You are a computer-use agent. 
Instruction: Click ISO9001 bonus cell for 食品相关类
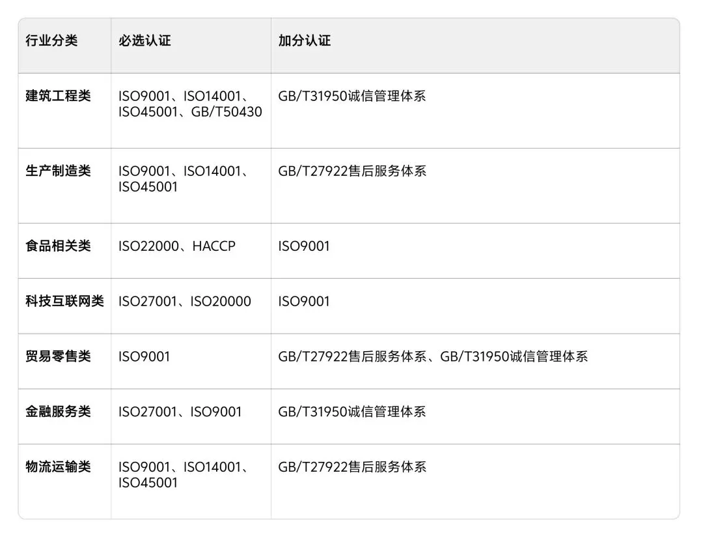(304, 246)
